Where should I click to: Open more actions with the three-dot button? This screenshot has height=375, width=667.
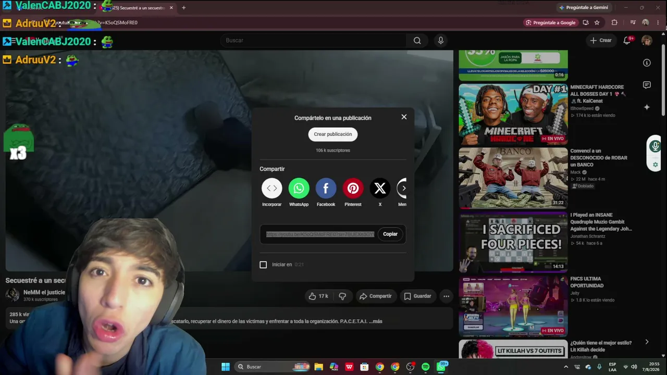[x=446, y=296]
